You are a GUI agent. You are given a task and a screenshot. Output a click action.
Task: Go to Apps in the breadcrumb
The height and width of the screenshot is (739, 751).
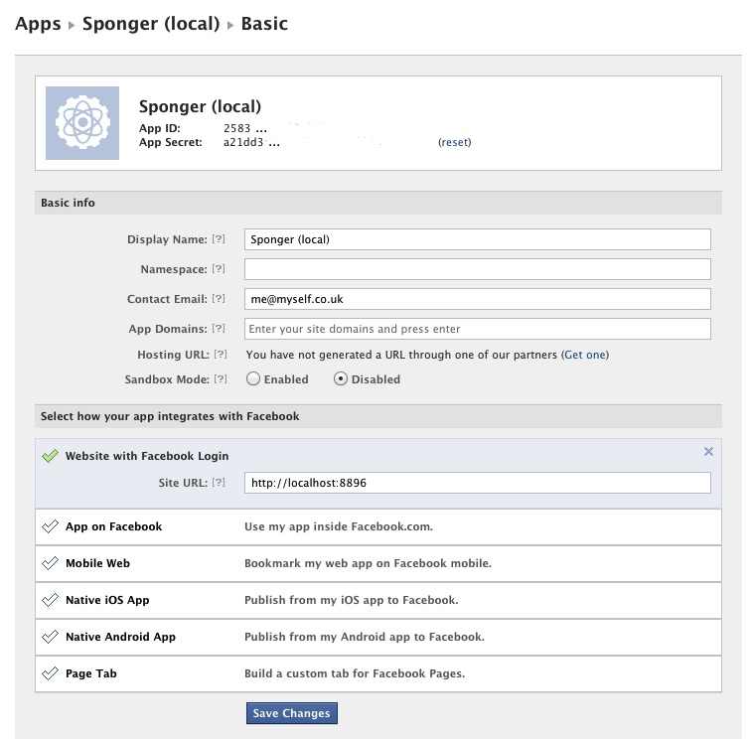click(38, 23)
